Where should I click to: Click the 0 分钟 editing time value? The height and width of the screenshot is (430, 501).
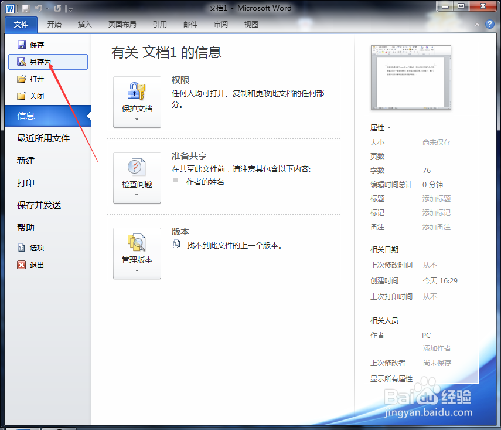pyautogui.click(x=432, y=185)
